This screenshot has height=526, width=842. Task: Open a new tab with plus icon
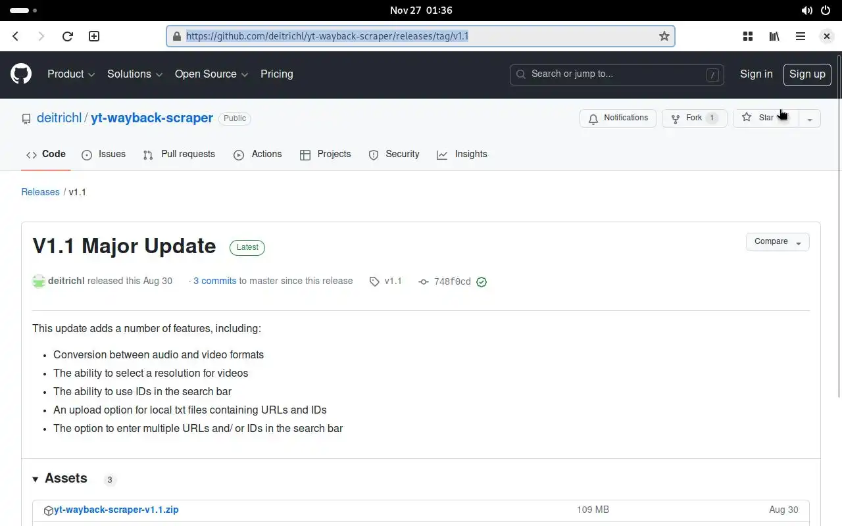coord(94,36)
